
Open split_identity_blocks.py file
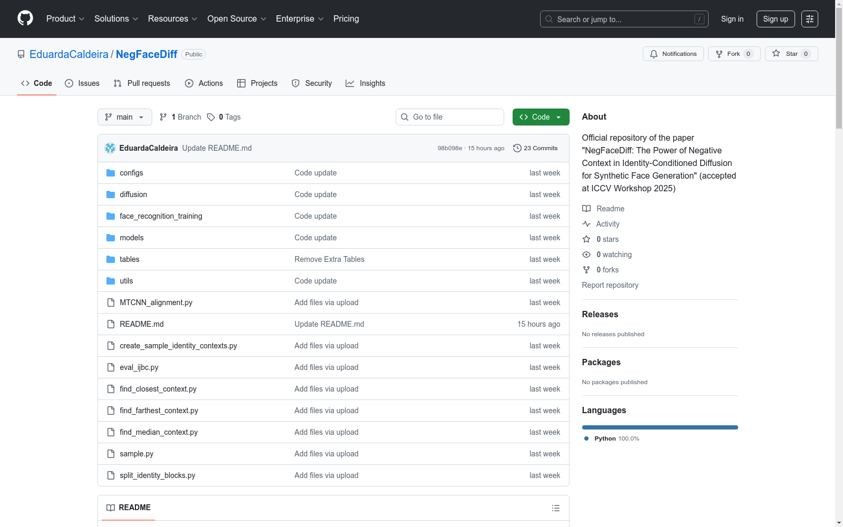(x=158, y=475)
